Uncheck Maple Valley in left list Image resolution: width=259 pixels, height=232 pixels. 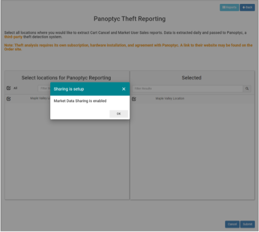click(x=9, y=99)
